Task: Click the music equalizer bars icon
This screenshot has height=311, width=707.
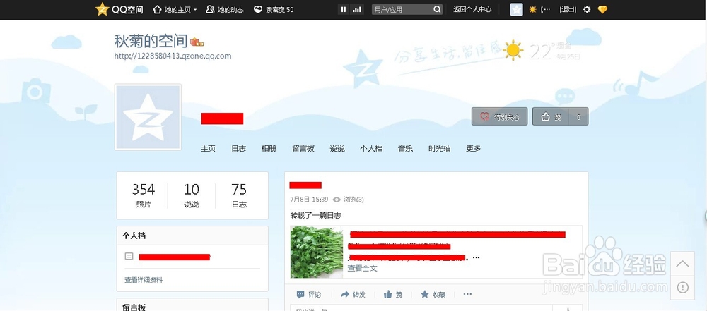Action: pos(358,9)
